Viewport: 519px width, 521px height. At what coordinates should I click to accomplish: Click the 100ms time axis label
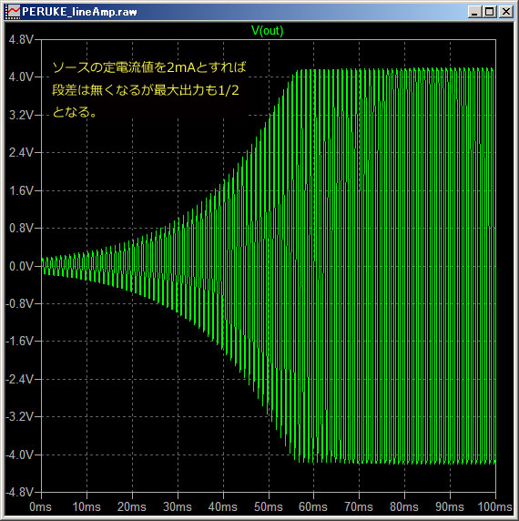(x=495, y=507)
